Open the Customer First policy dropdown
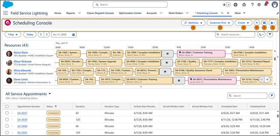The image size is (280, 136). (220, 23)
